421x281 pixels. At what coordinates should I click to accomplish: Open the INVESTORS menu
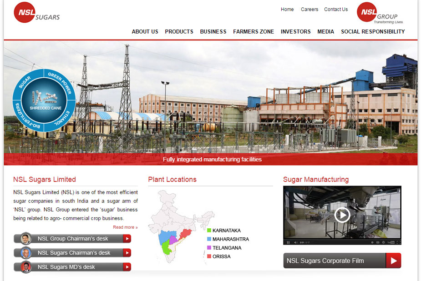click(296, 32)
